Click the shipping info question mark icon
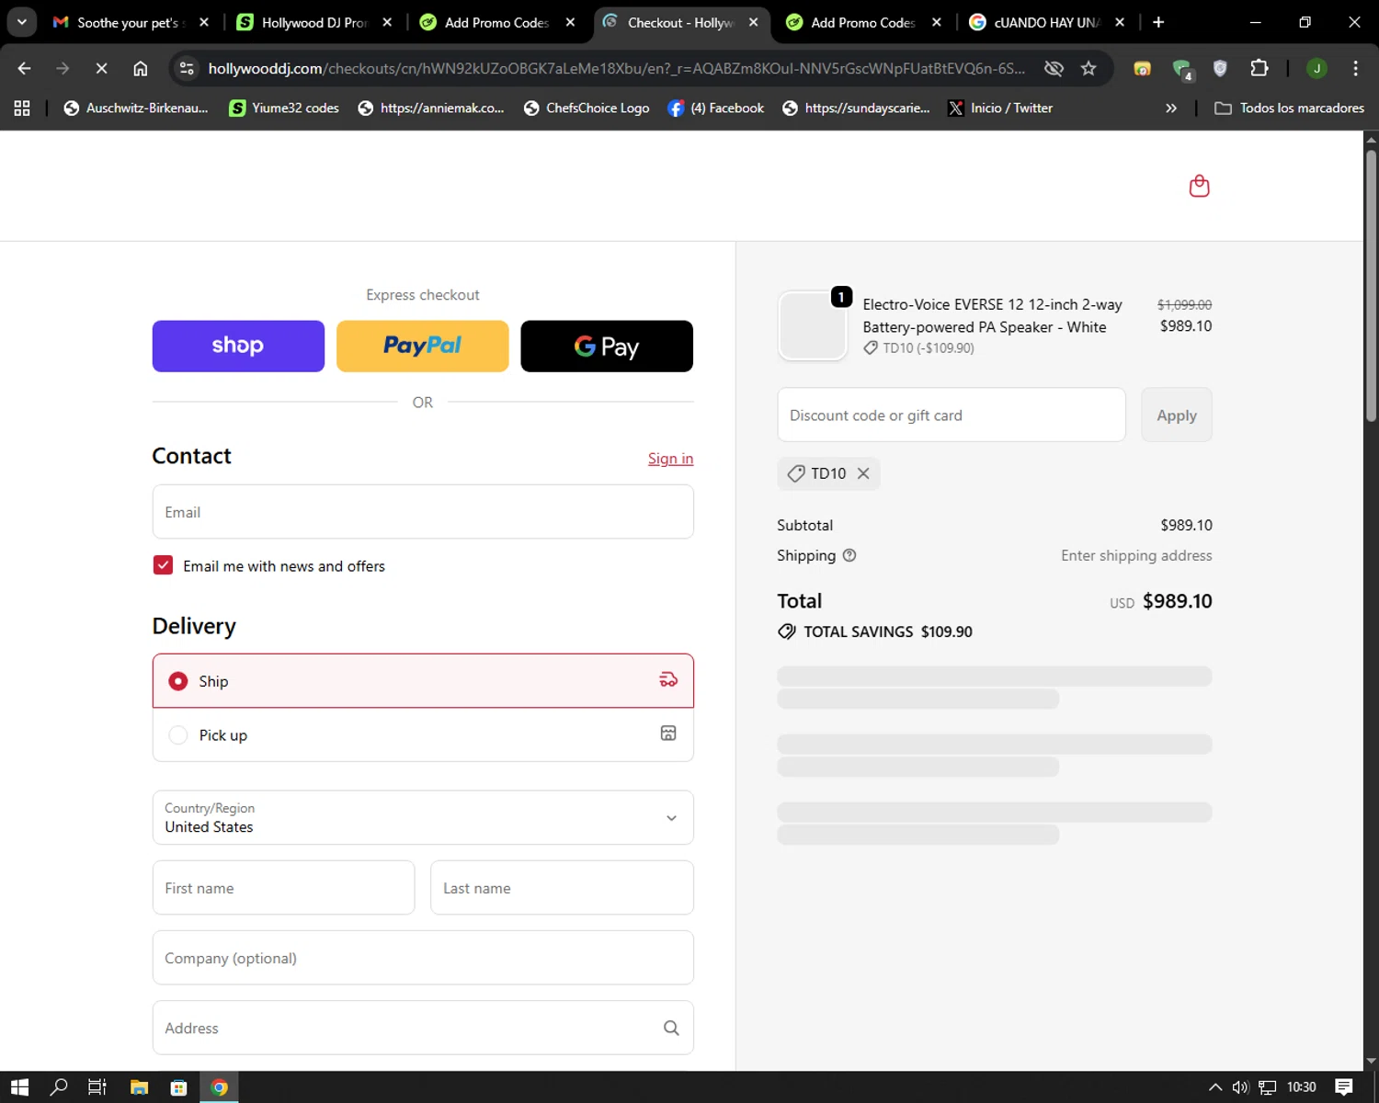 (x=849, y=555)
